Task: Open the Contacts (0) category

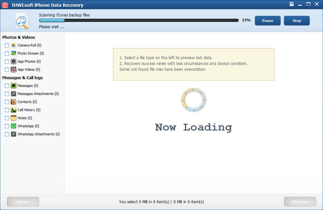Action: (27, 102)
